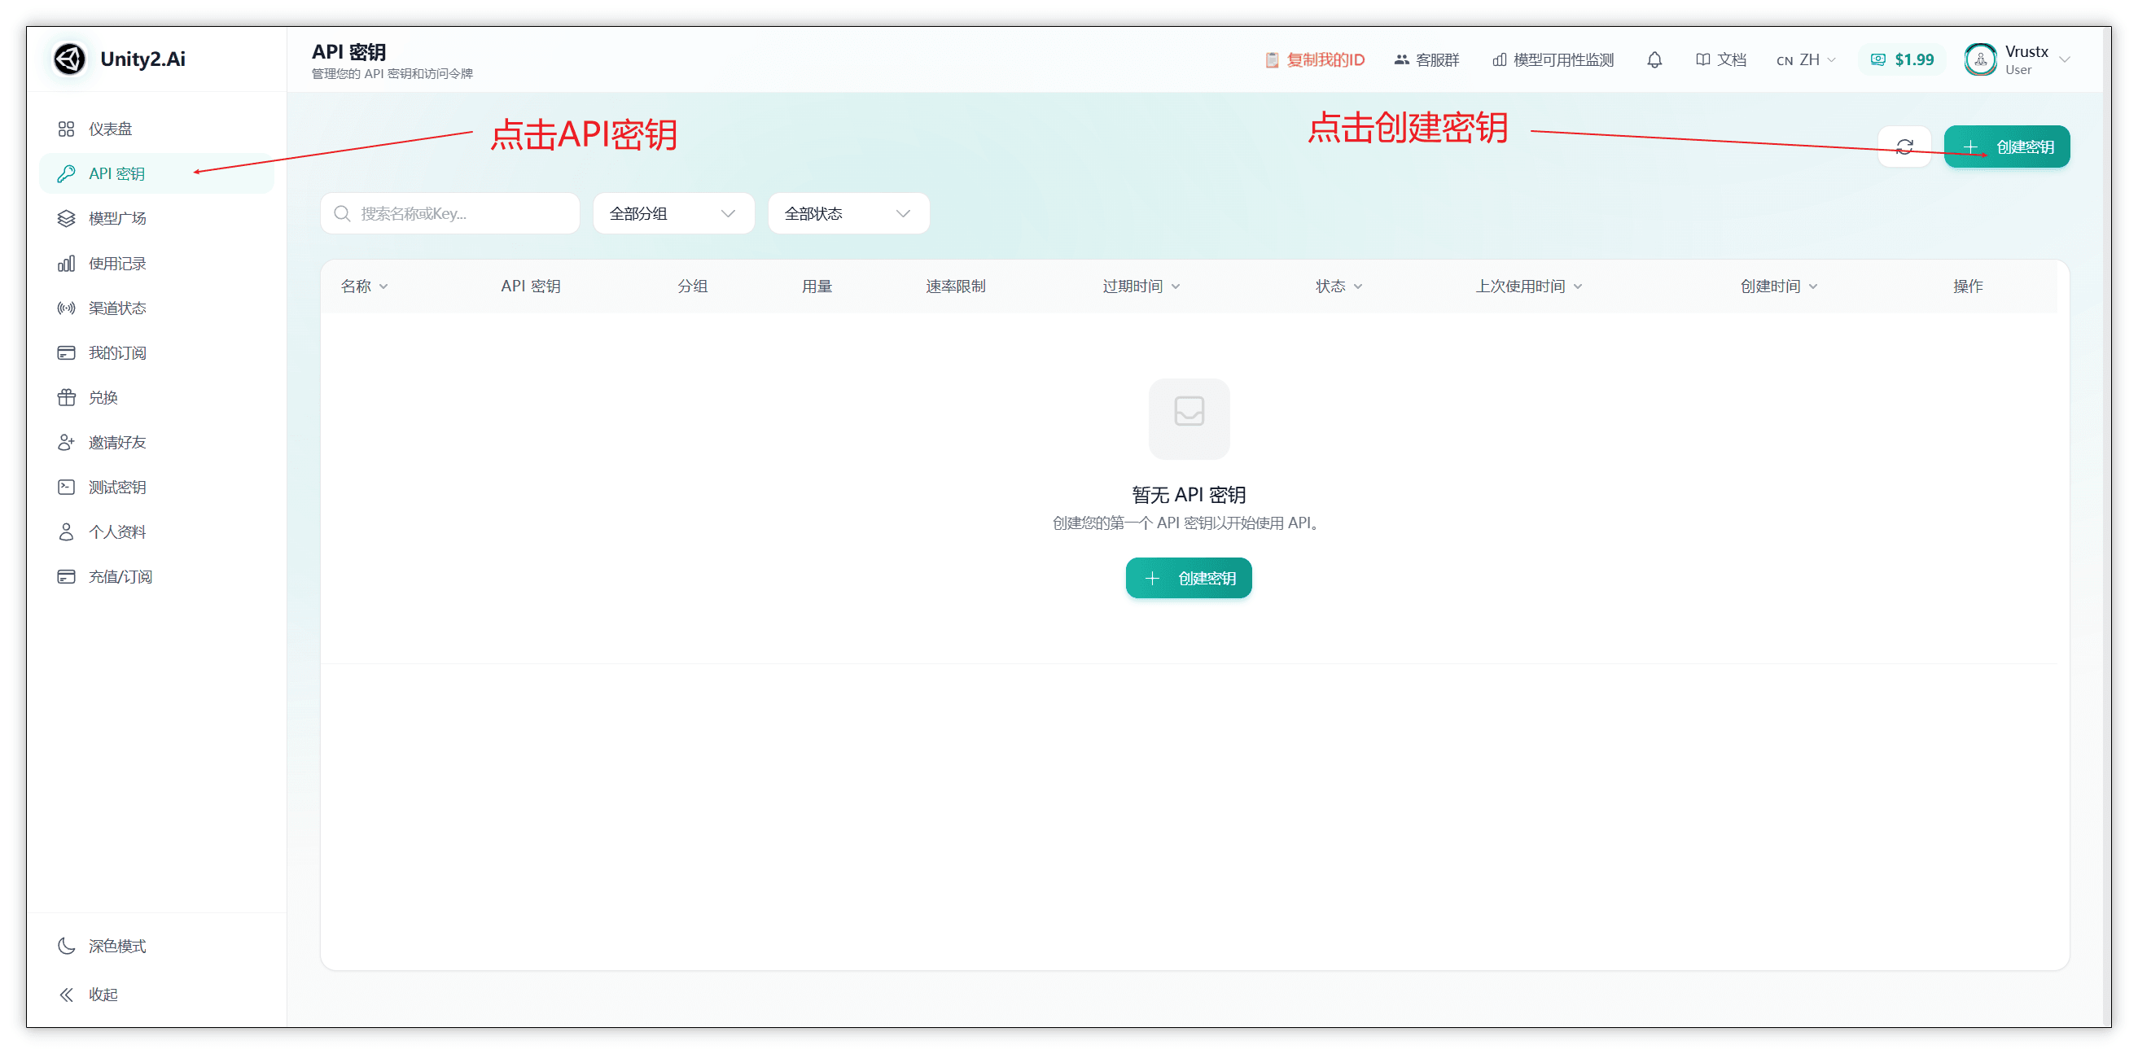This screenshot has width=2138, height=1054.
Task: Click the 测试密钥 sidebar label
Action: click(117, 488)
